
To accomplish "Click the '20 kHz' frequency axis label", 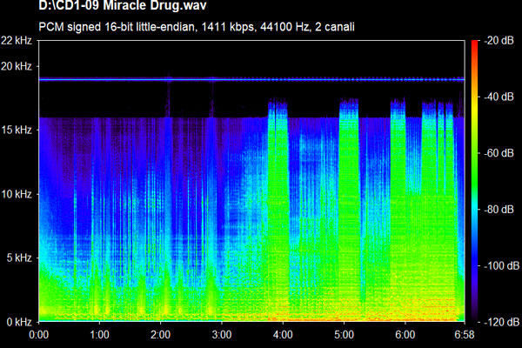I will (17, 66).
